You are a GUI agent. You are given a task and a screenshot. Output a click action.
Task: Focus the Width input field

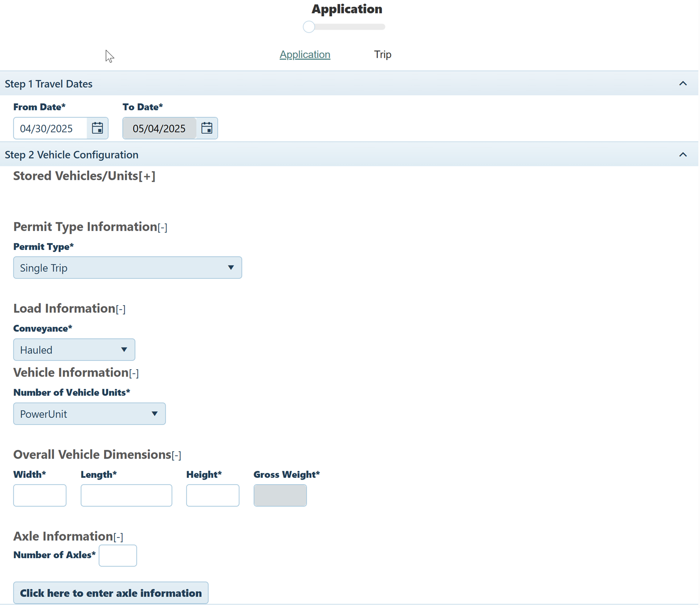tap(40, 495)
